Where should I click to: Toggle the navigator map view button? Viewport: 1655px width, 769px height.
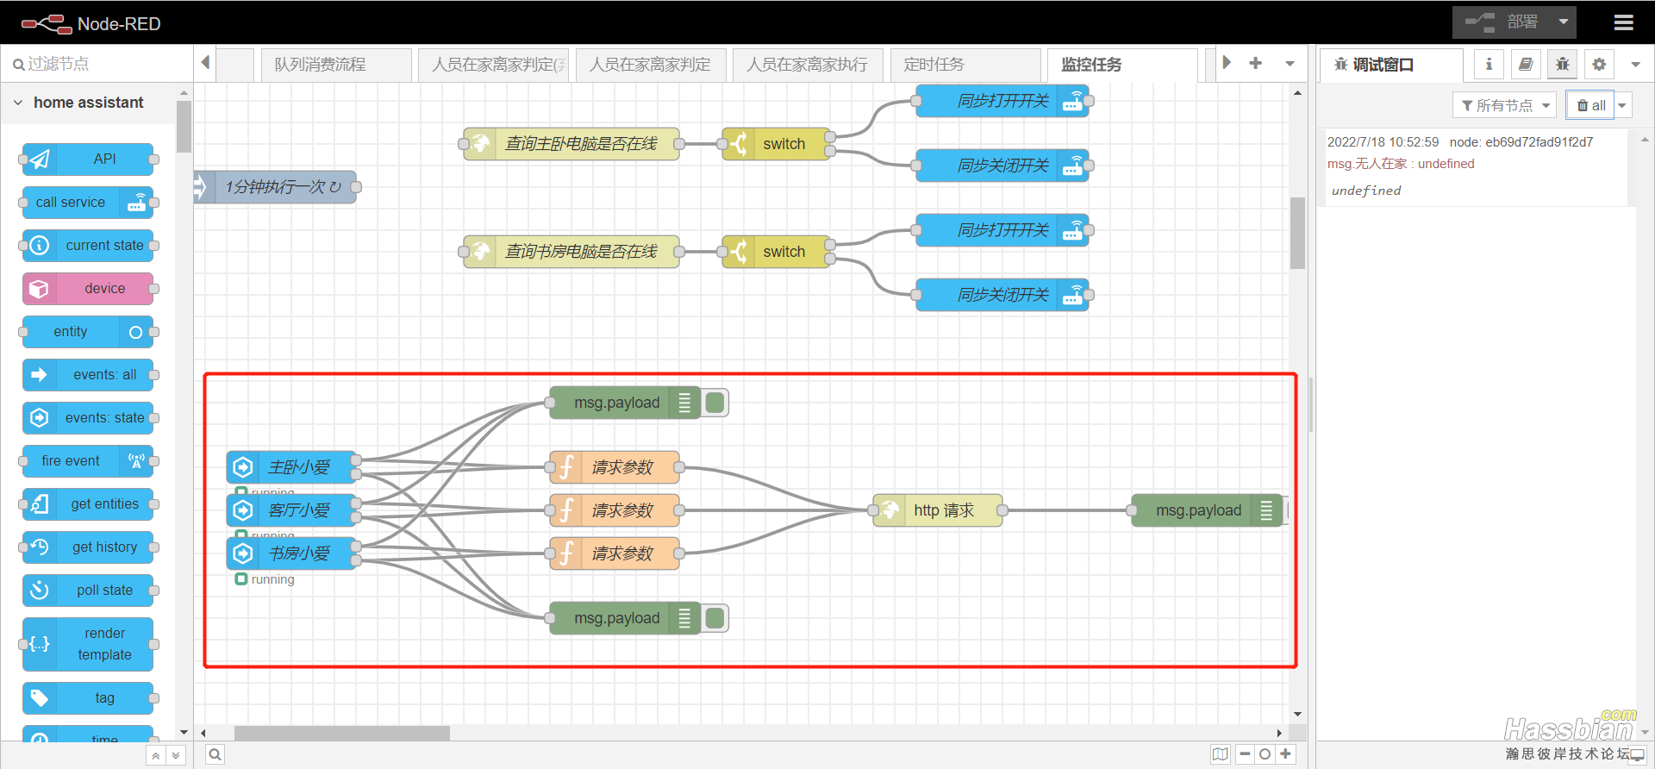tap(1221, 754)
